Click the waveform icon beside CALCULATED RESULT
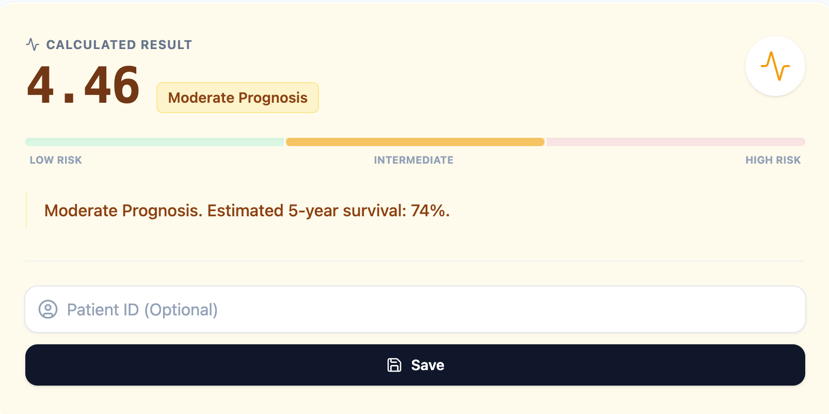Screen dimensions: 829x414 33,44
